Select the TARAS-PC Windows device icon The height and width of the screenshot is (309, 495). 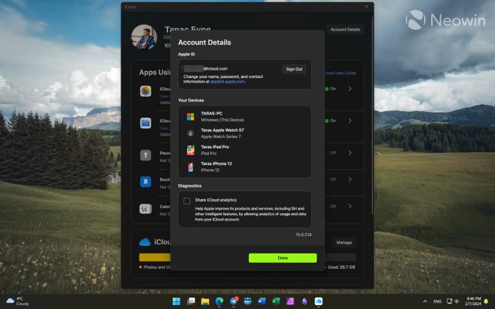[190, 116]
